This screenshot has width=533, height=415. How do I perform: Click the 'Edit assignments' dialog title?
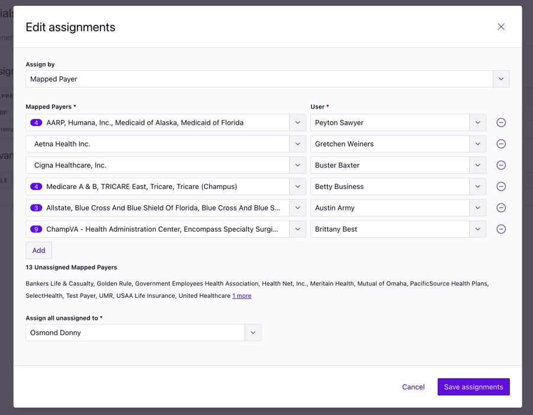coord(70,27)
